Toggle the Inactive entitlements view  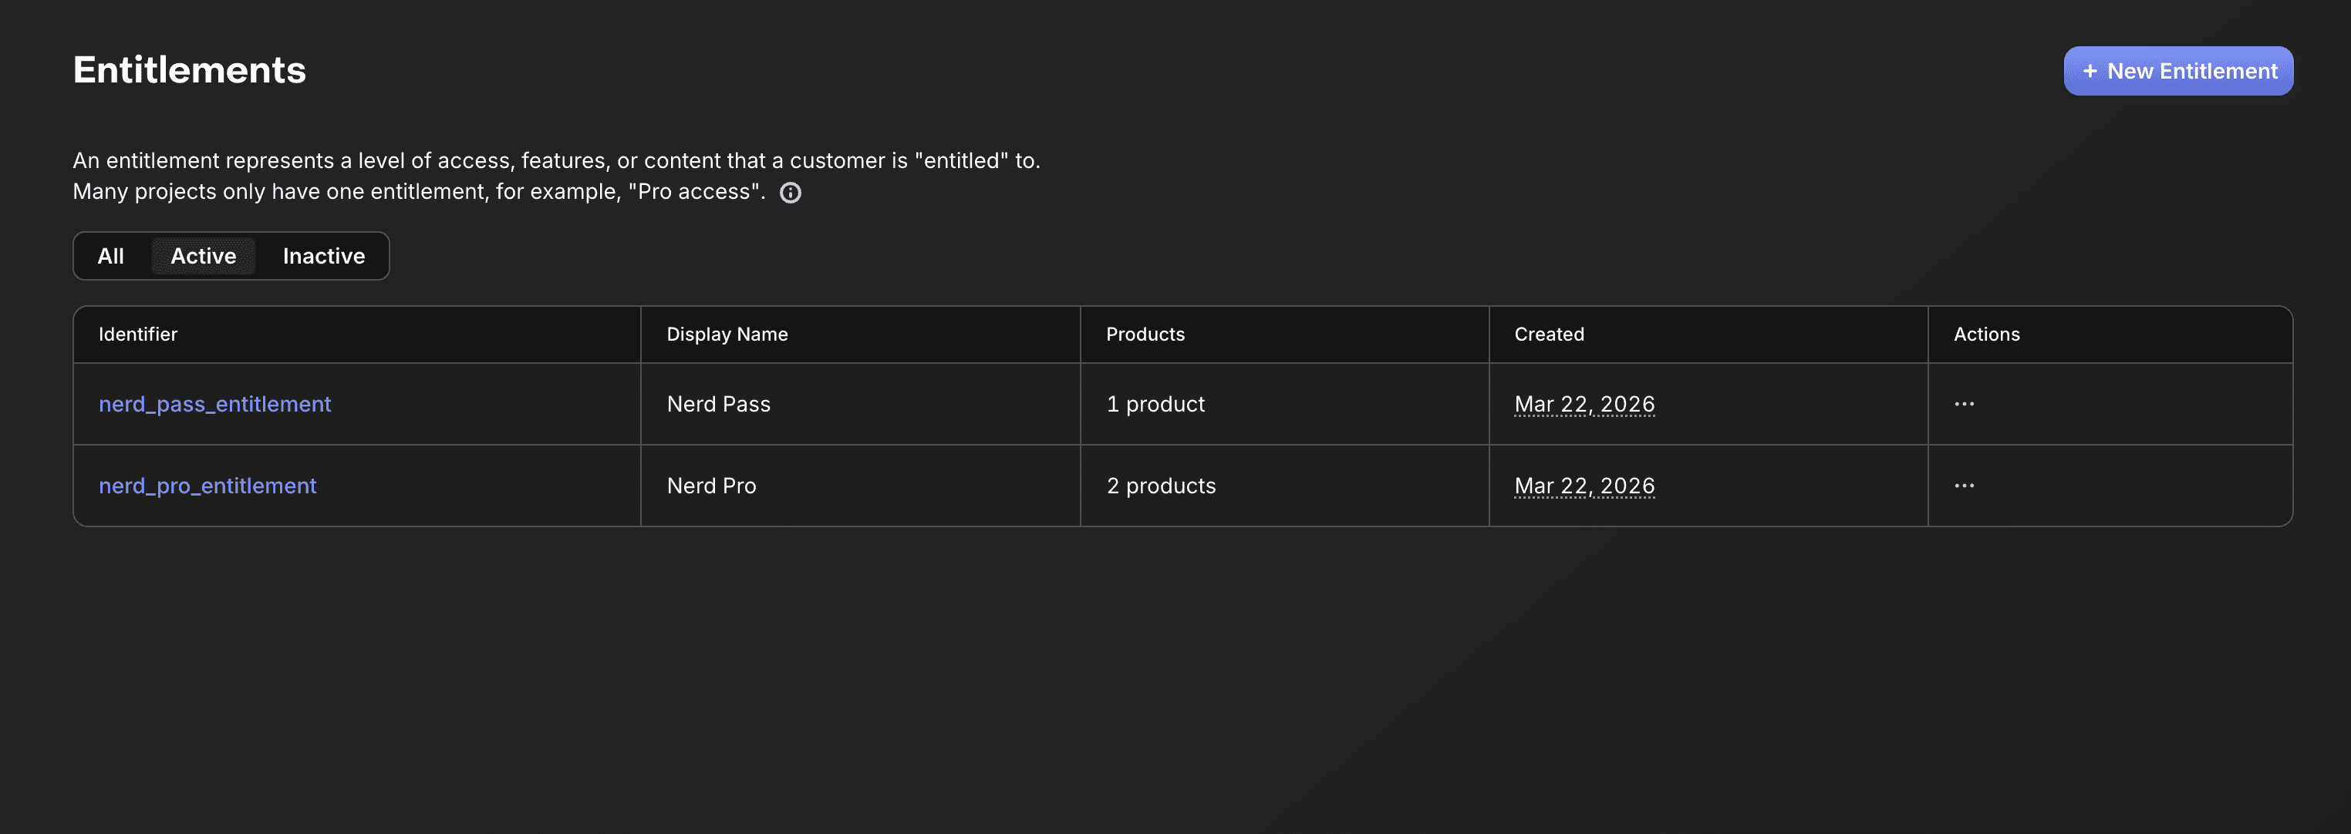pos(323,255)
